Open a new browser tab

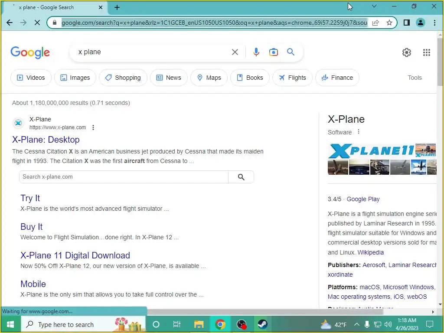[117, 7]
